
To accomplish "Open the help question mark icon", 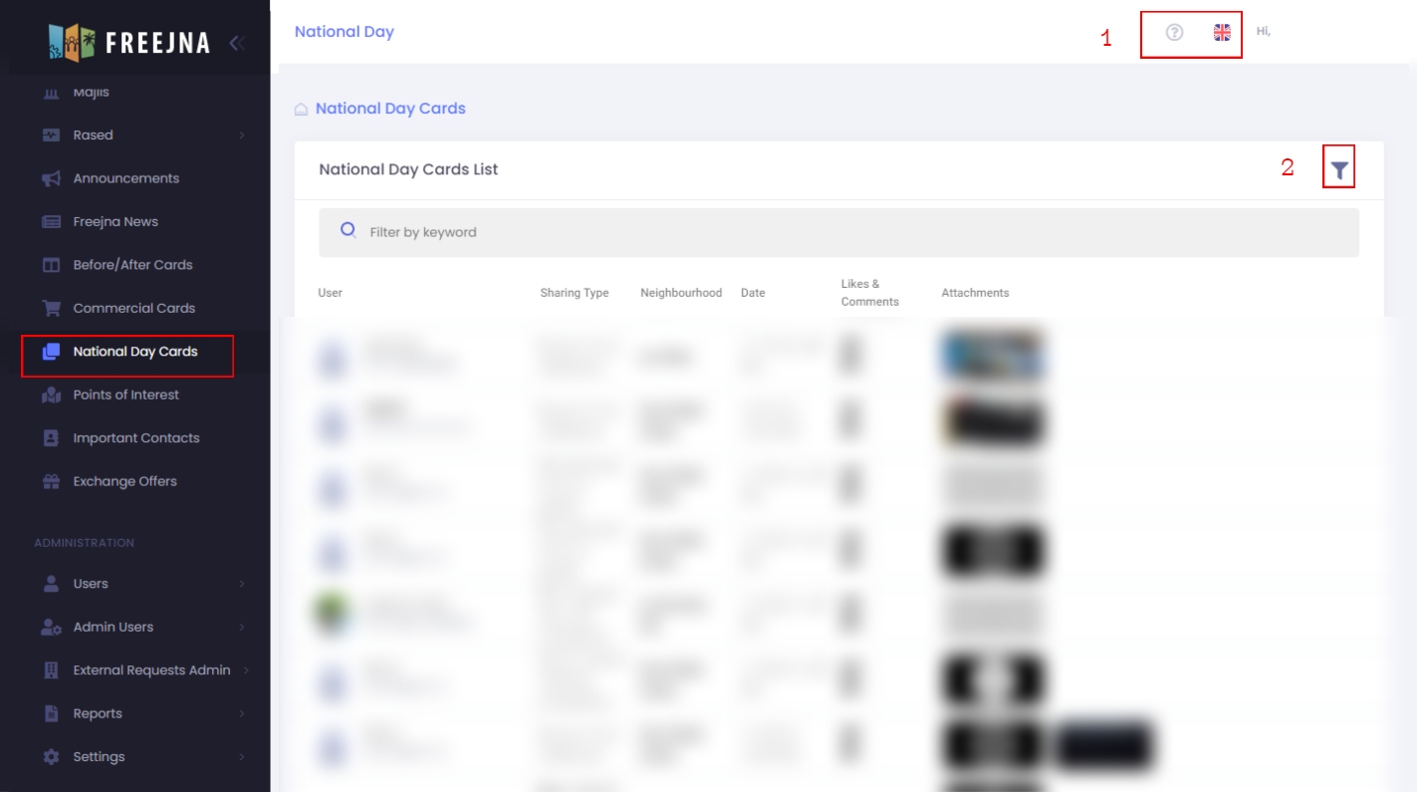I will coord(1174,32).
